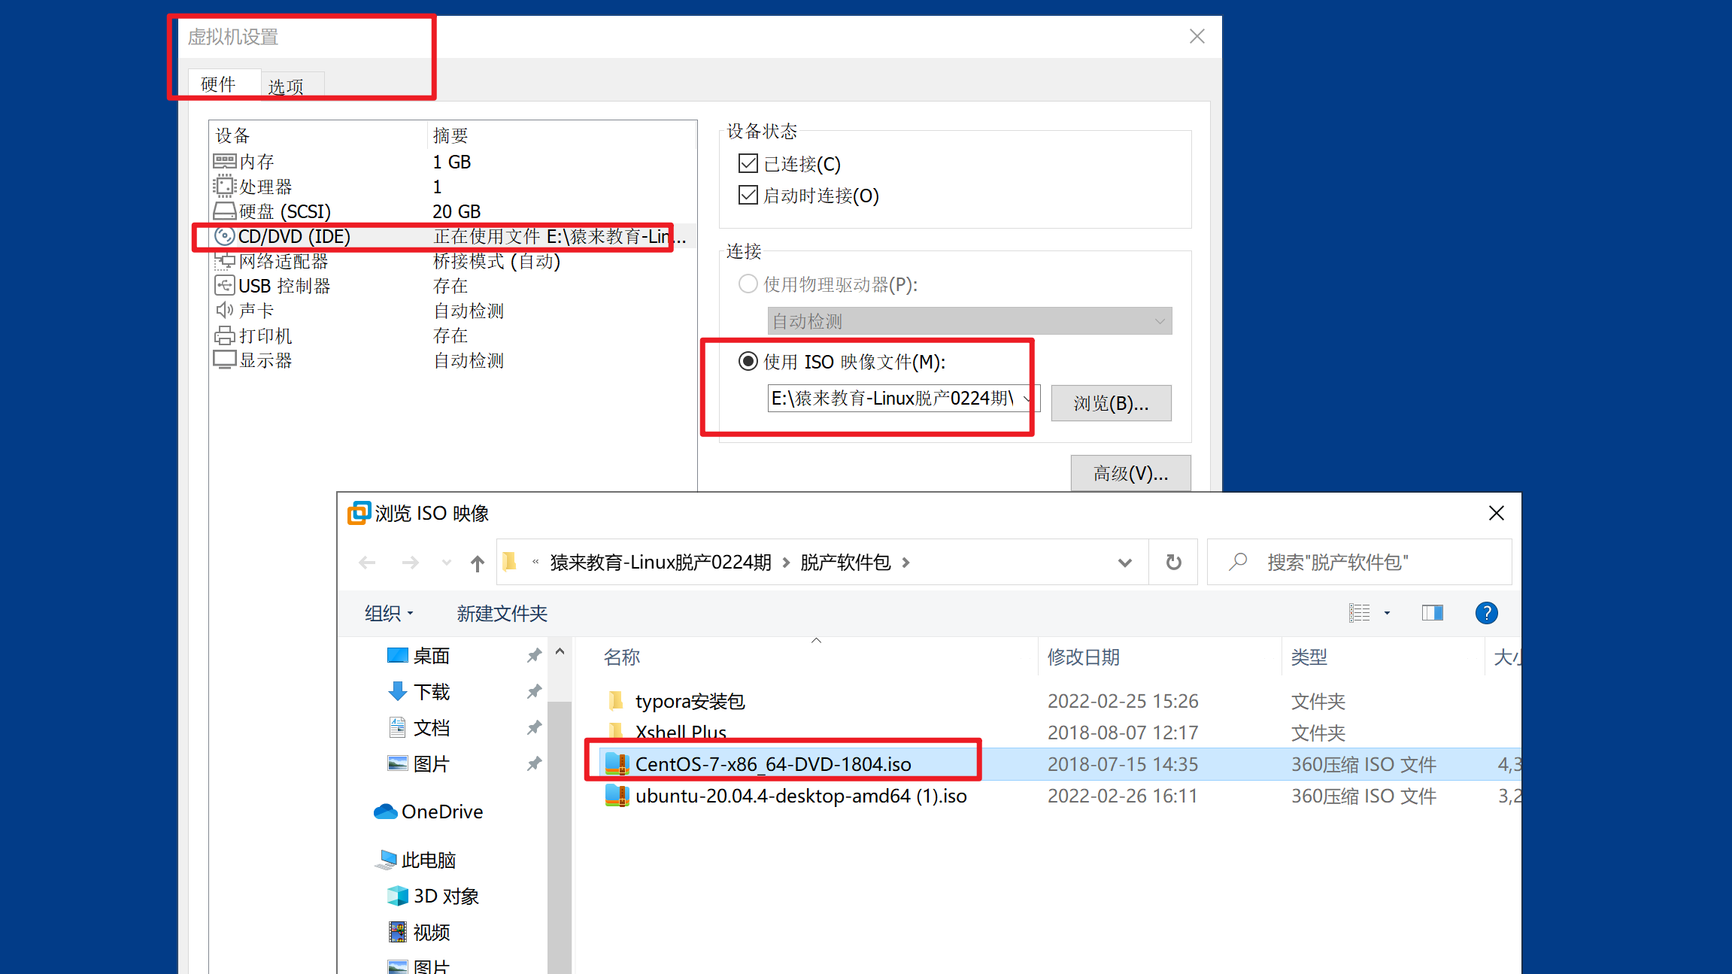
Task: Select the USB 控制器 icon
Action: pos(224,286)
